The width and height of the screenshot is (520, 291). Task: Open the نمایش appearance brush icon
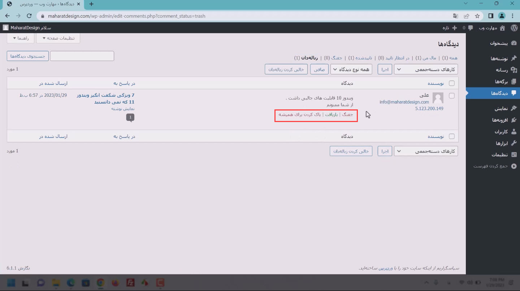tap(514, 108)
